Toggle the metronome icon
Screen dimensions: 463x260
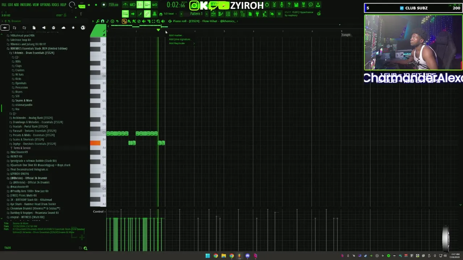pyautogui.click(x=125, y=5)
